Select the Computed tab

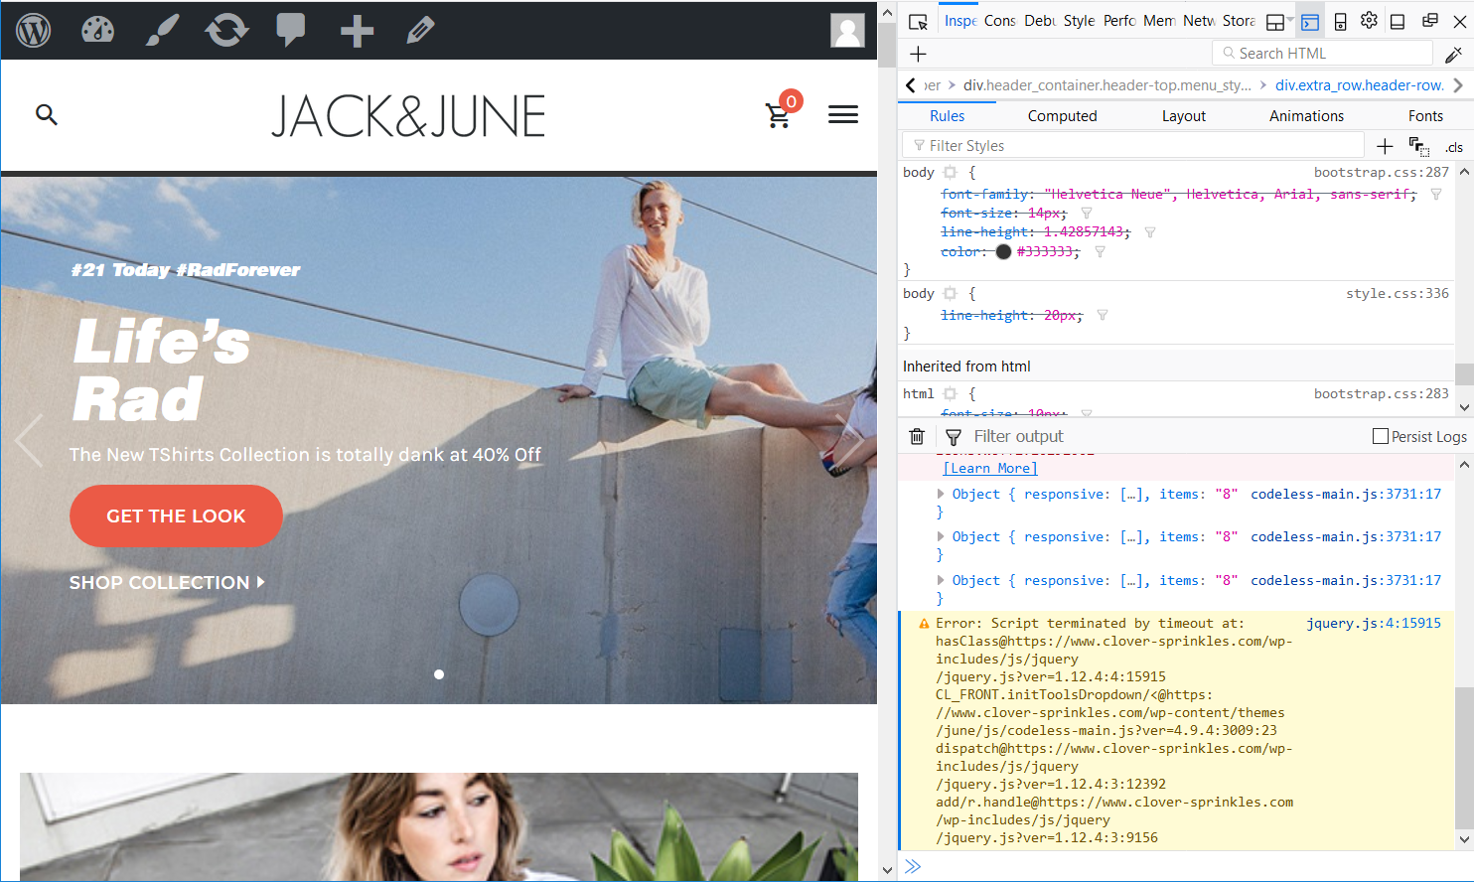coord(1063,116)
